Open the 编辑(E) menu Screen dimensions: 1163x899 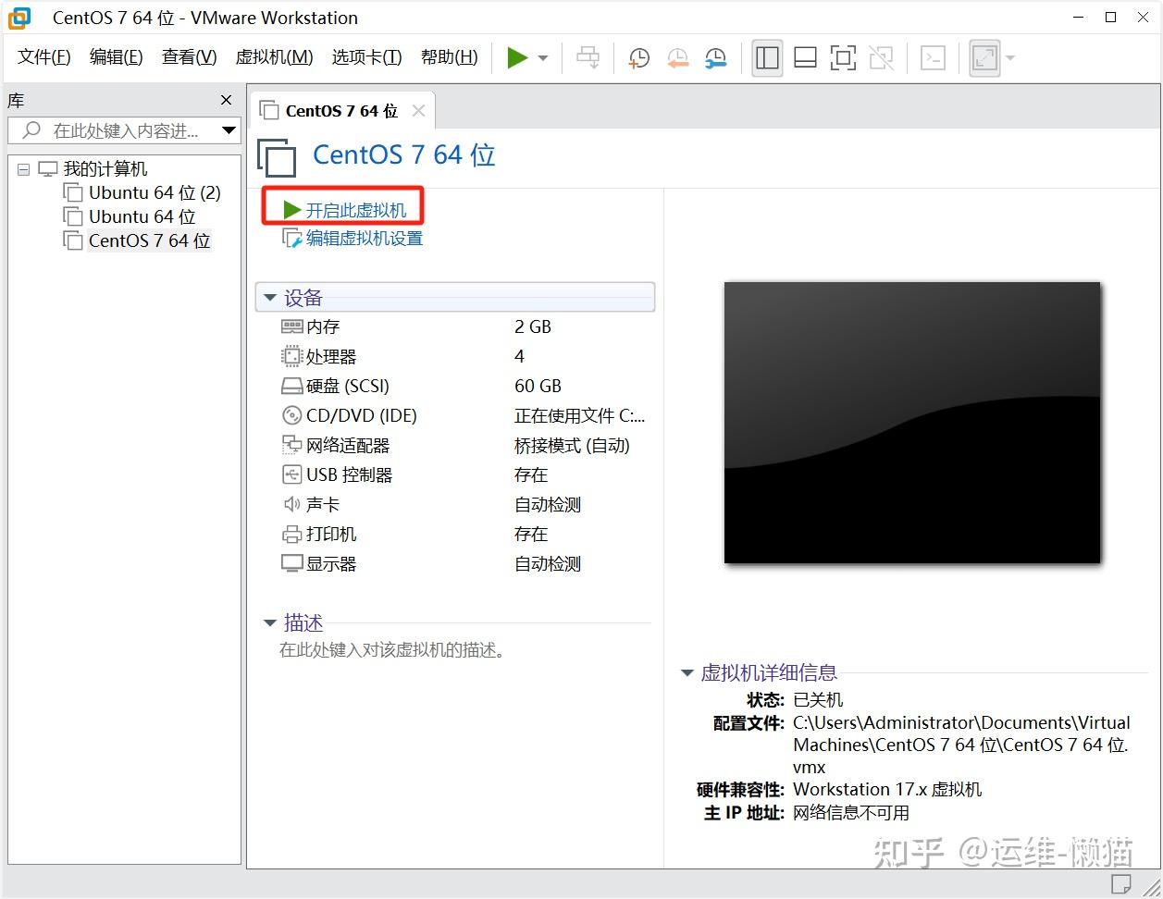pos(117,57)
